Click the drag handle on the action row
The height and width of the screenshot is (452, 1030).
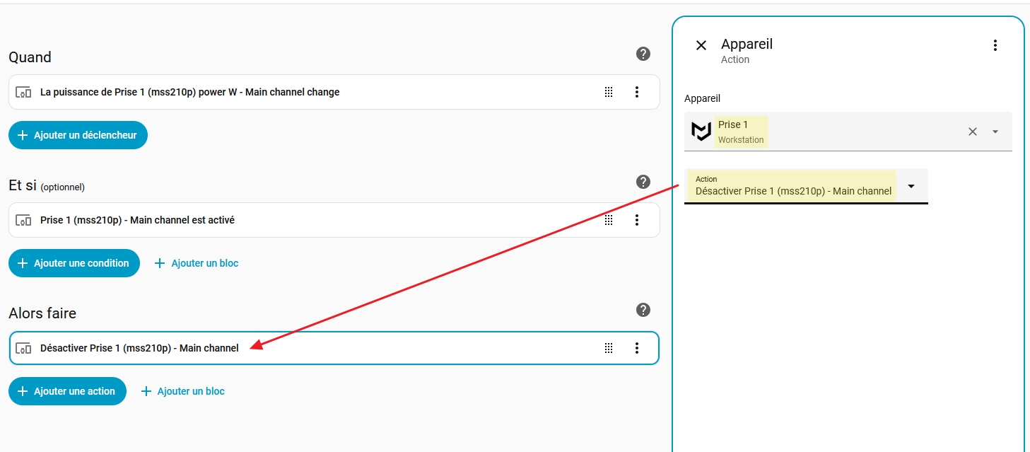pyautogui.click(x=609, y=348)
